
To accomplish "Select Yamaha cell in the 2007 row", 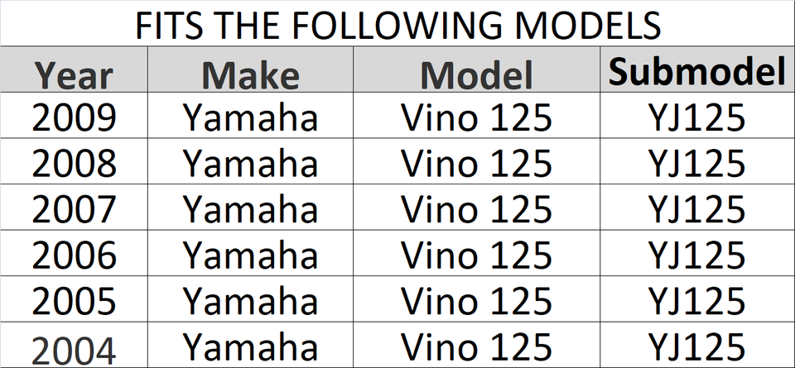I will coord(250,207).
